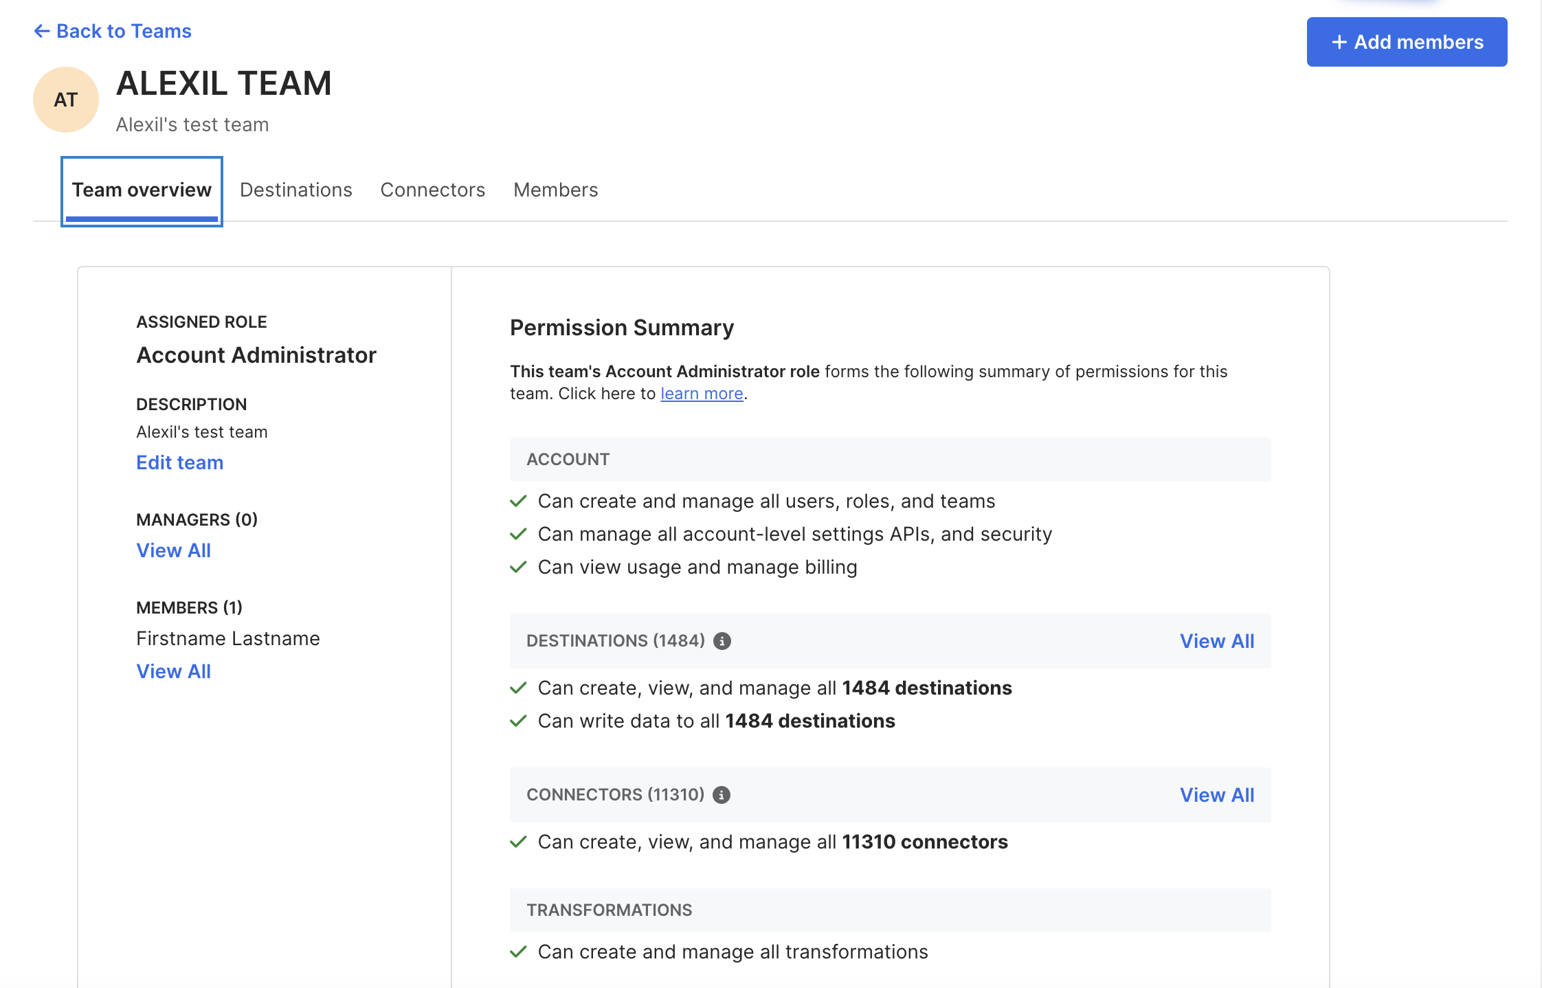1542x988 pixels.
Task: Click 'Can create, view, and manage all 1484 destinations'
Action: [x=774, y=688]
